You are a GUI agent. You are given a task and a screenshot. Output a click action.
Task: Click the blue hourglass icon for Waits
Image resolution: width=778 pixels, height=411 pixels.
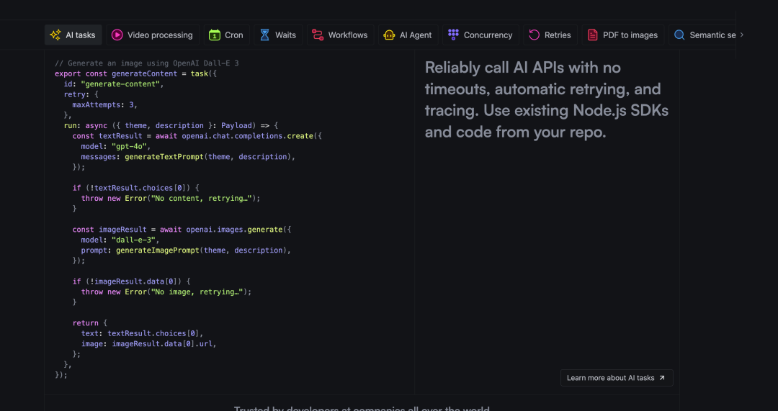[x=265, y=35]
